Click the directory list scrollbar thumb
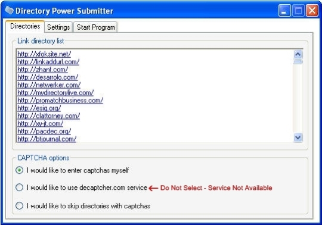 [298, 62]
